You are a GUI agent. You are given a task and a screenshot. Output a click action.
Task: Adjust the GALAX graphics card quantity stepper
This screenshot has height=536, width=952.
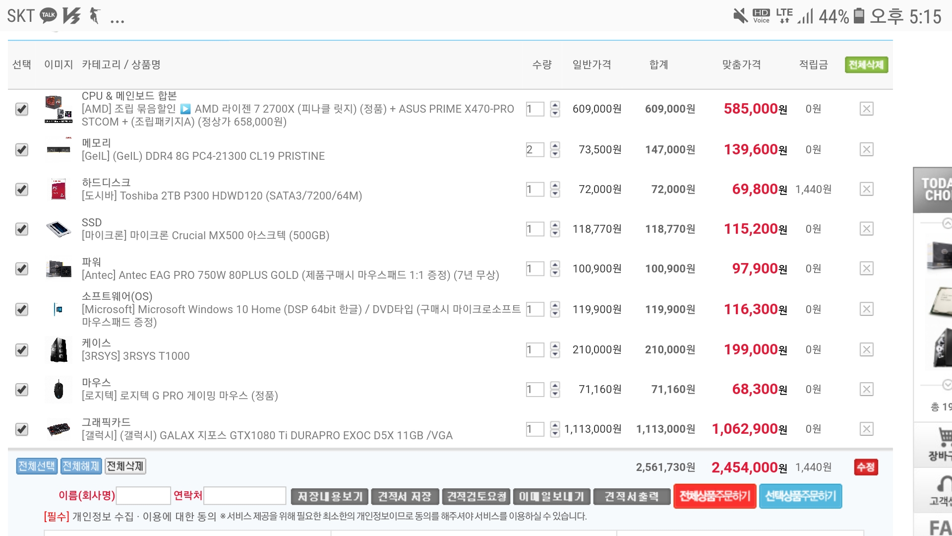click(x=555, y=429)
